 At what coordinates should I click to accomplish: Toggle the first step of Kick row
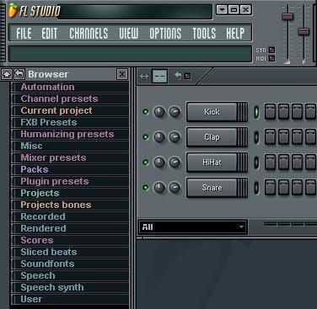click(x=270, y=112)
